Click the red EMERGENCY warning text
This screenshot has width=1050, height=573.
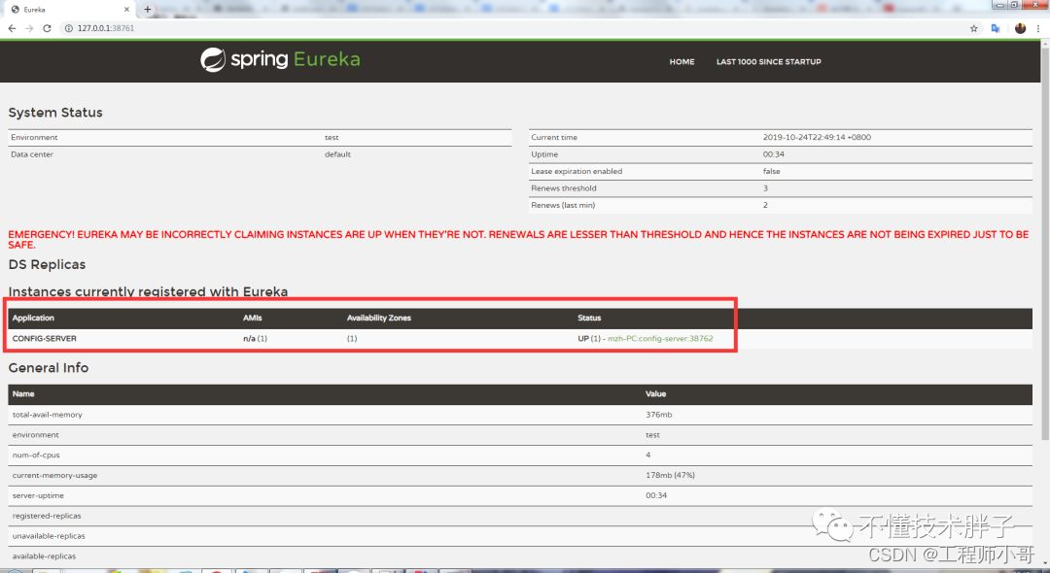point(518,239)
